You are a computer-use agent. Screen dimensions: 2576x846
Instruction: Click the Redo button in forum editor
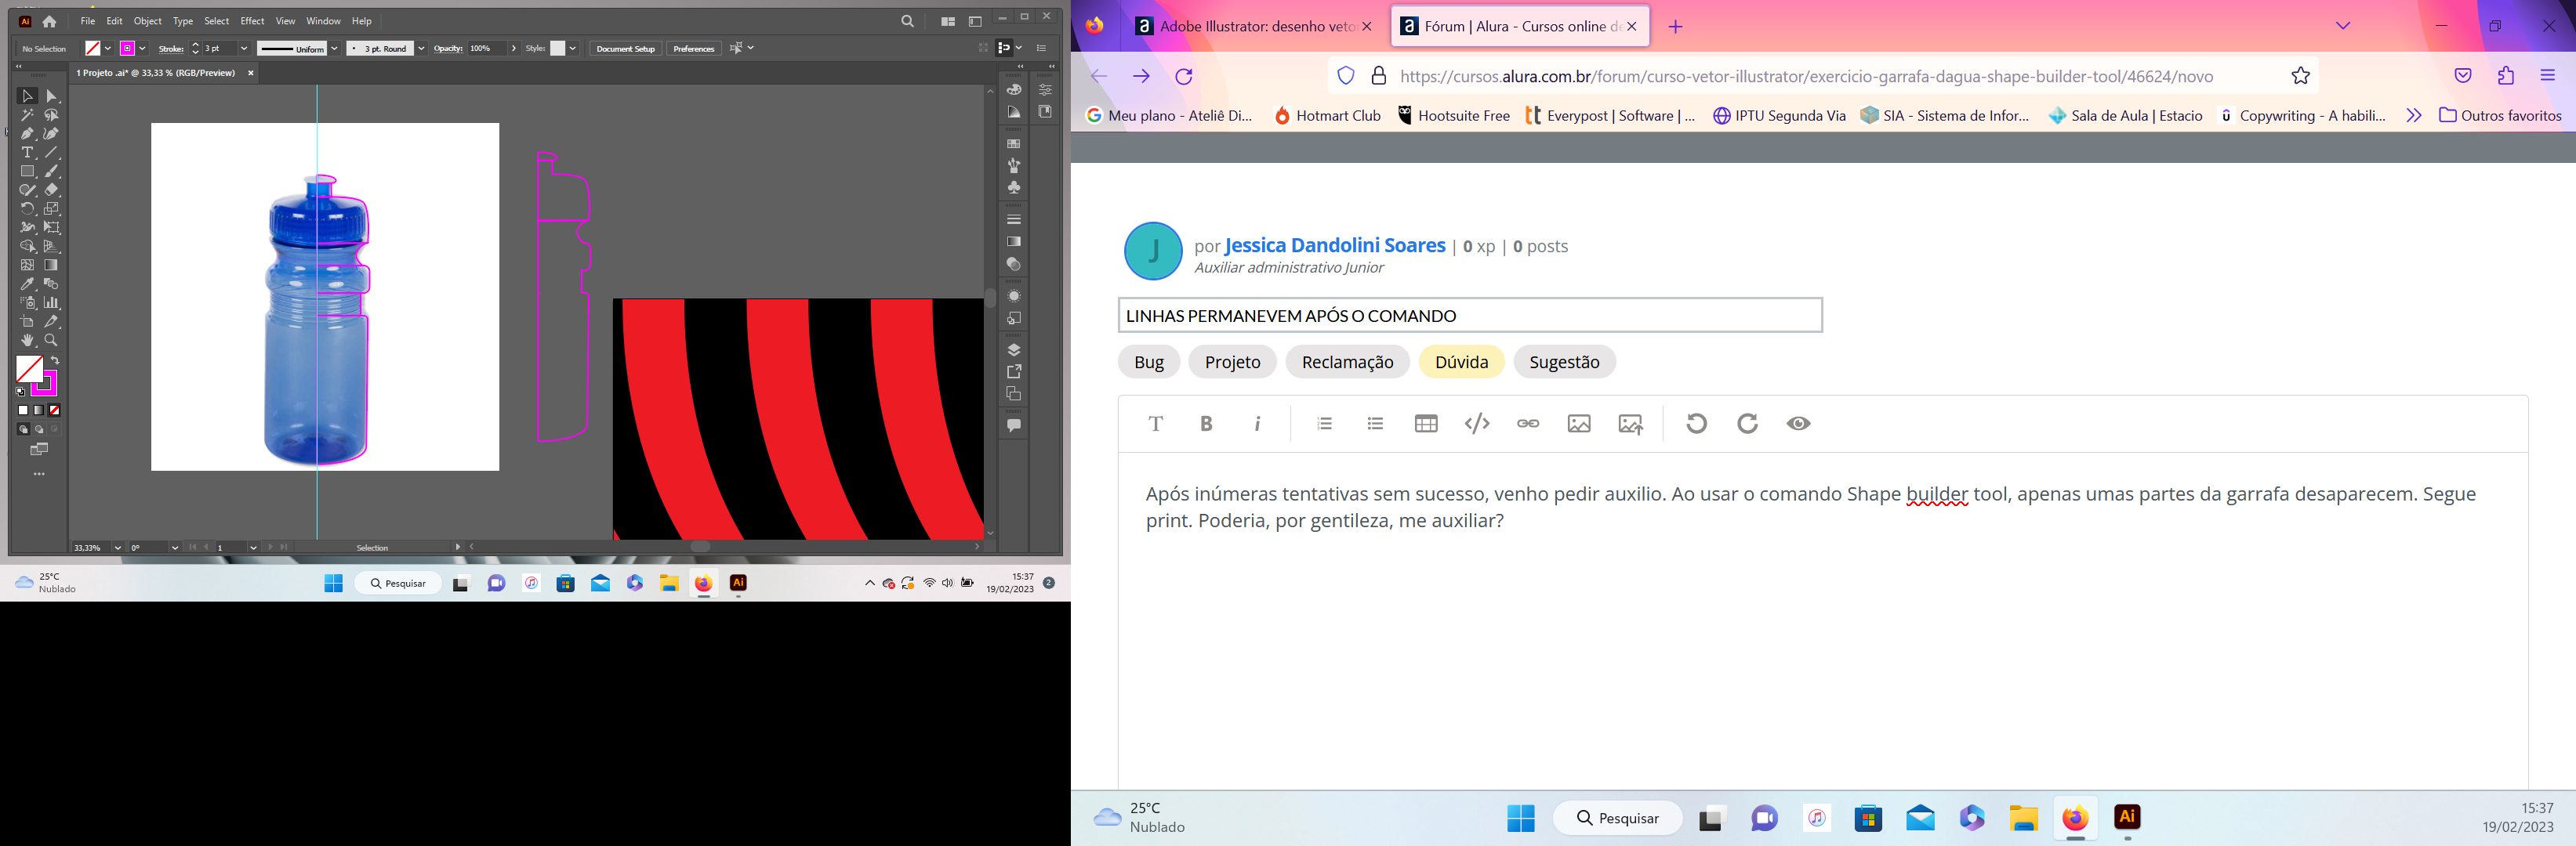[1747, 424]
